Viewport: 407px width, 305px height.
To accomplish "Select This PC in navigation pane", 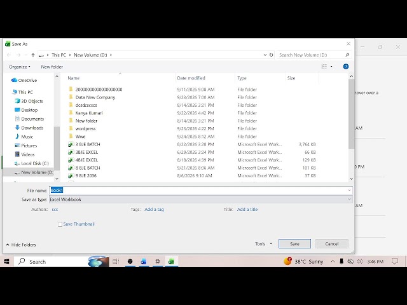I will [x=22, y=92].
